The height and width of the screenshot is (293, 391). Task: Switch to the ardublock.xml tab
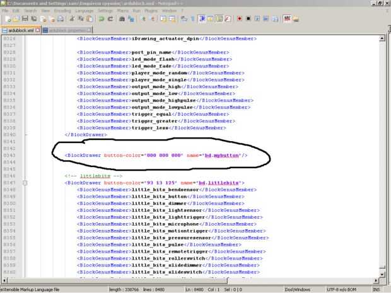coord(21,30)
